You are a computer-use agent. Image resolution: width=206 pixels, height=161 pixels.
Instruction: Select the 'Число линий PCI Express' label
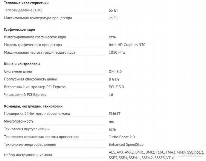pos(25,95)
